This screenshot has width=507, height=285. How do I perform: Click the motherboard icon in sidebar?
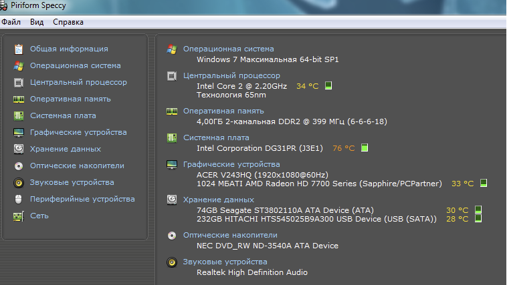point(19,116)
